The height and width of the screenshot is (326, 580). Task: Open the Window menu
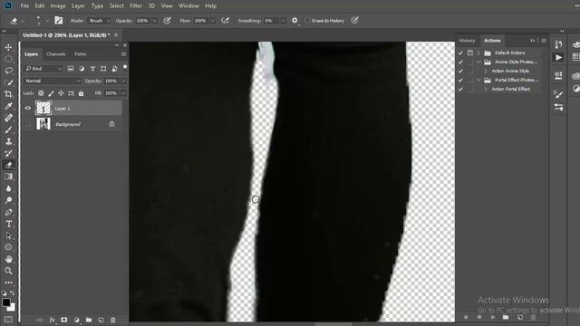[188, 6]
